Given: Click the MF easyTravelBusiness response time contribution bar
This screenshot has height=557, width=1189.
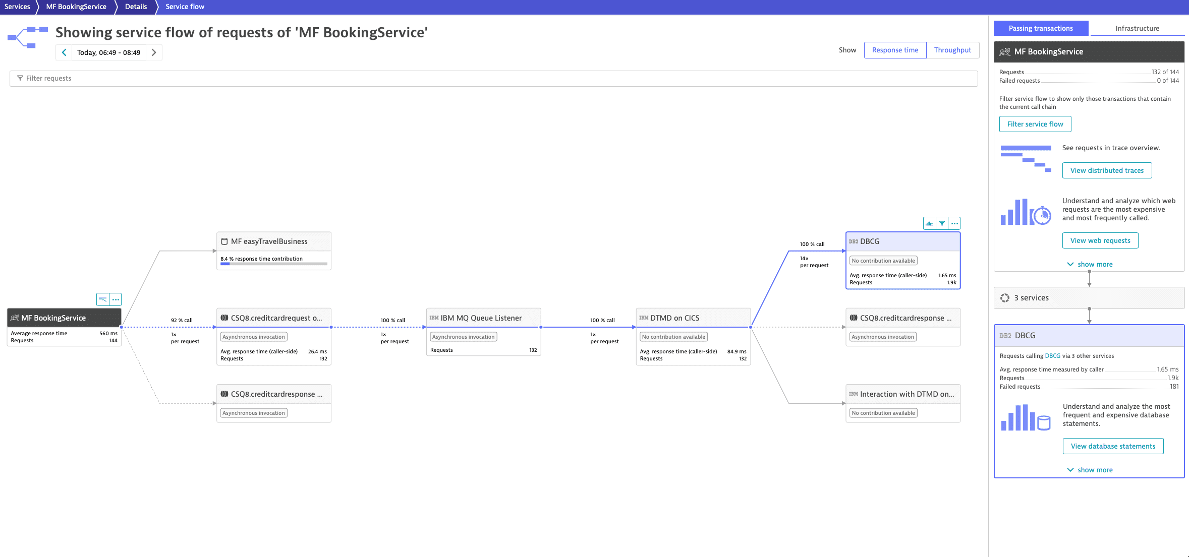Looking at the screenshot, I should click(273, 264).
